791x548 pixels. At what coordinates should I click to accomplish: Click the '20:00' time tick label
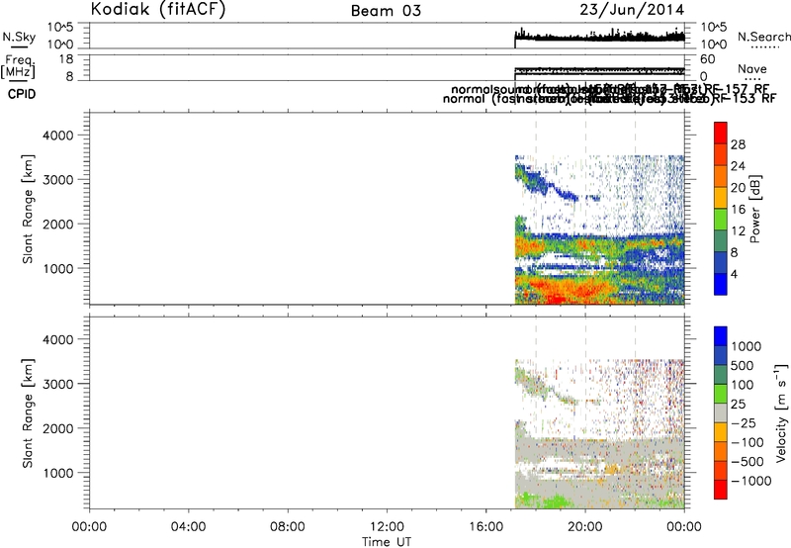[x=584, y=527]
